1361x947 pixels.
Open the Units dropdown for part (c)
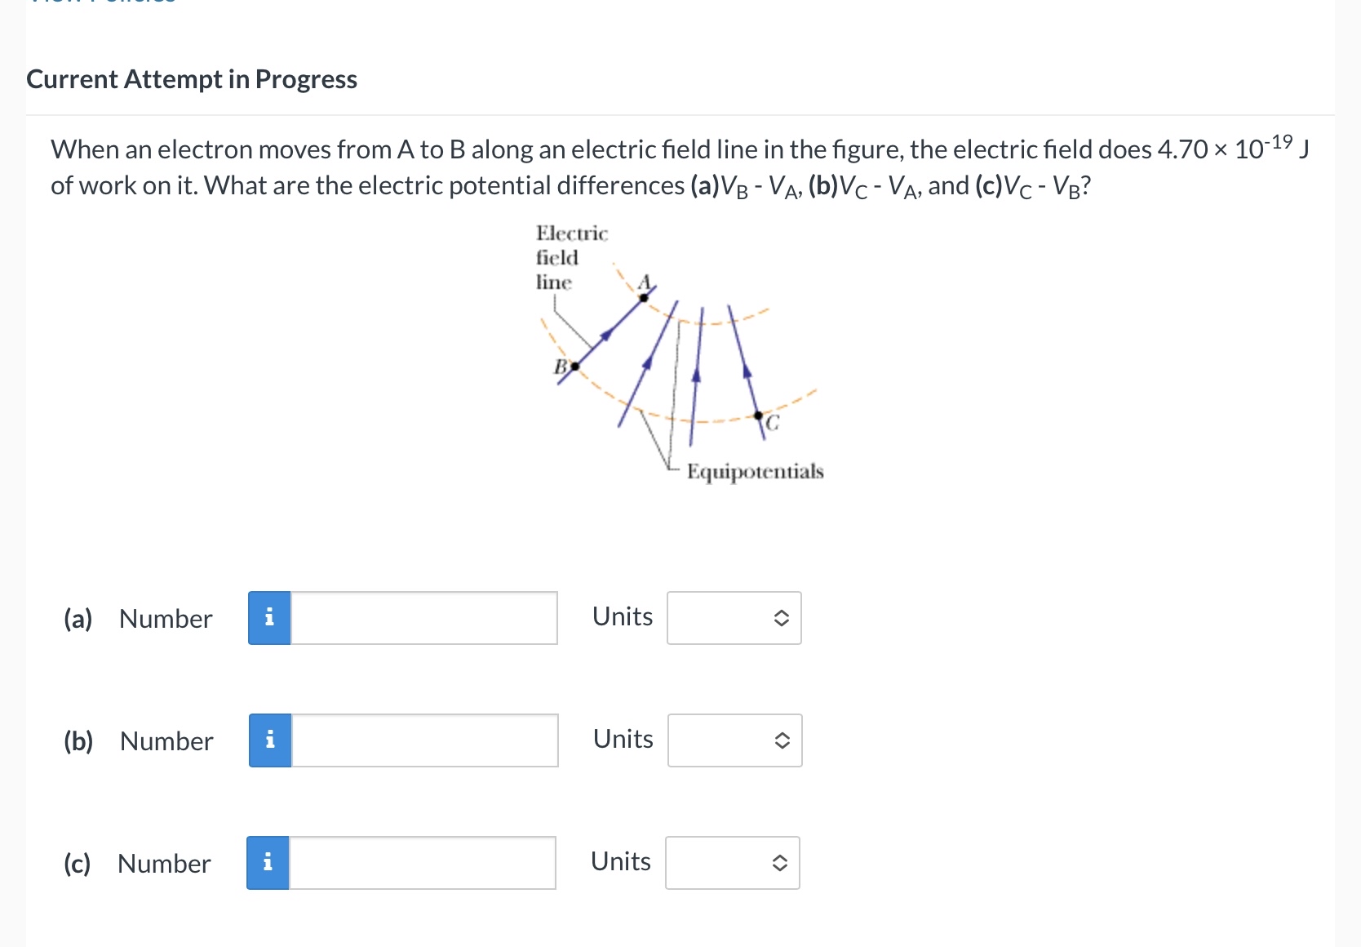732,863
